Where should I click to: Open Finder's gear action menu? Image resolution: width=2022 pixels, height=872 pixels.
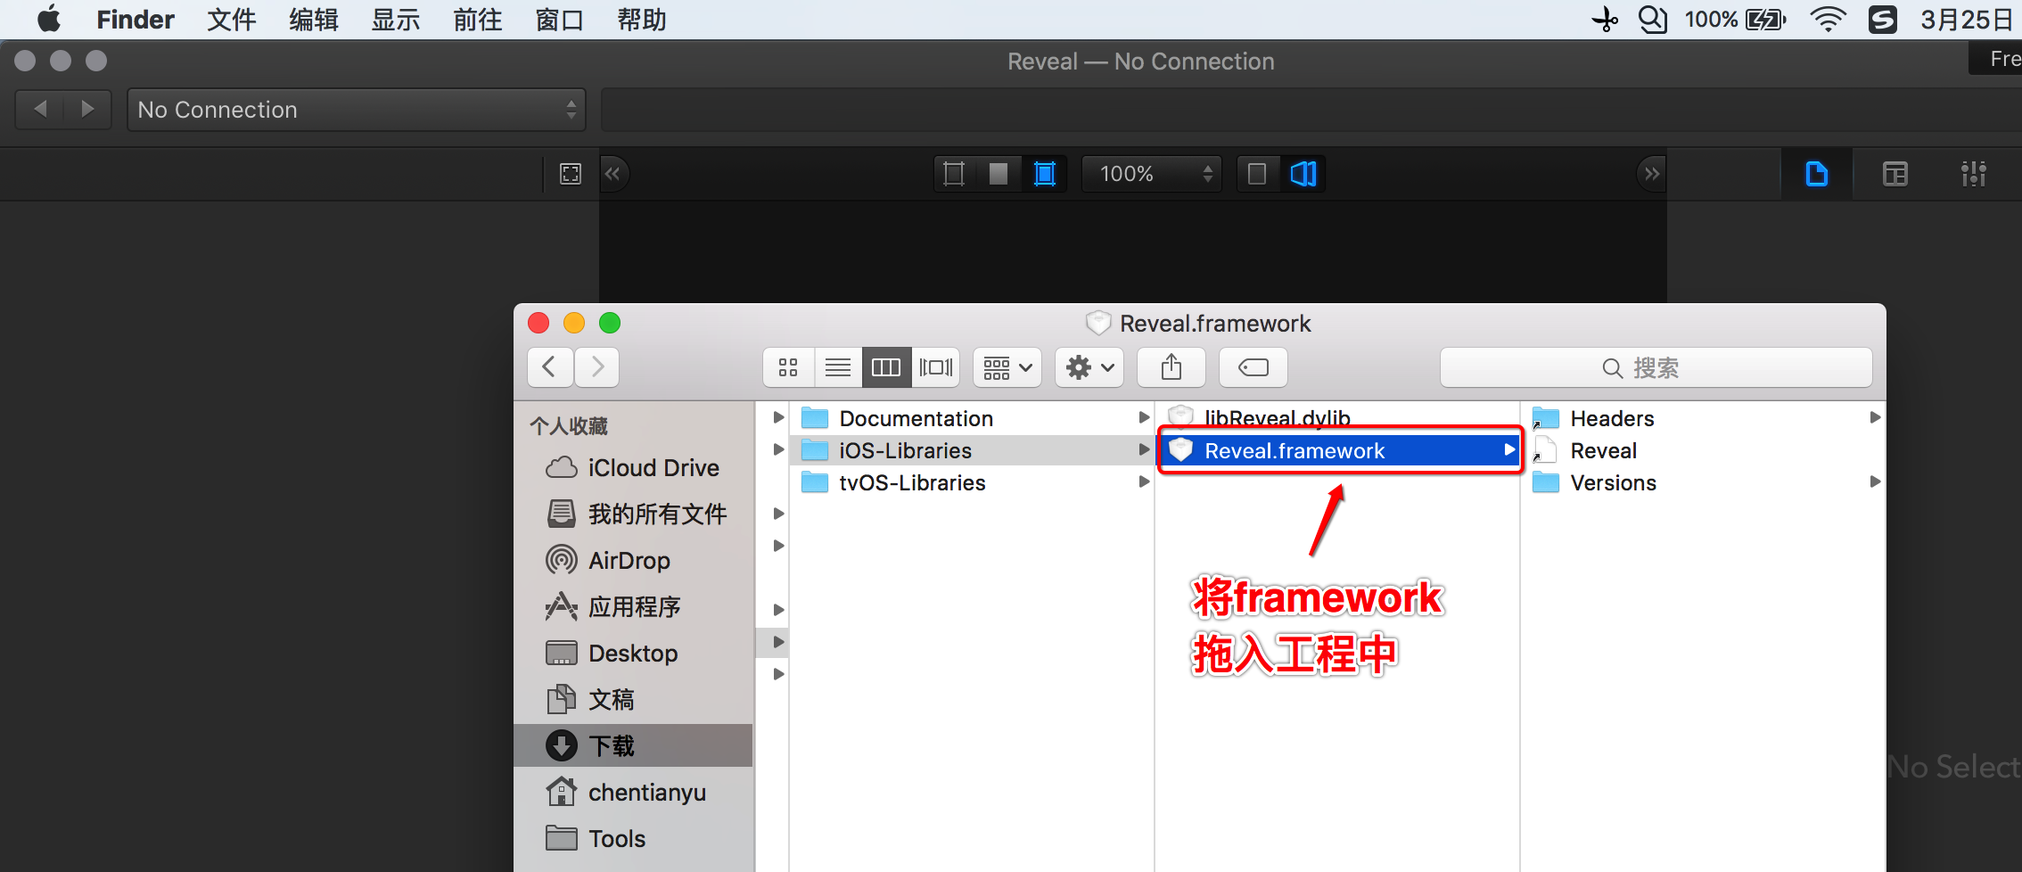tap(1089, 367)
